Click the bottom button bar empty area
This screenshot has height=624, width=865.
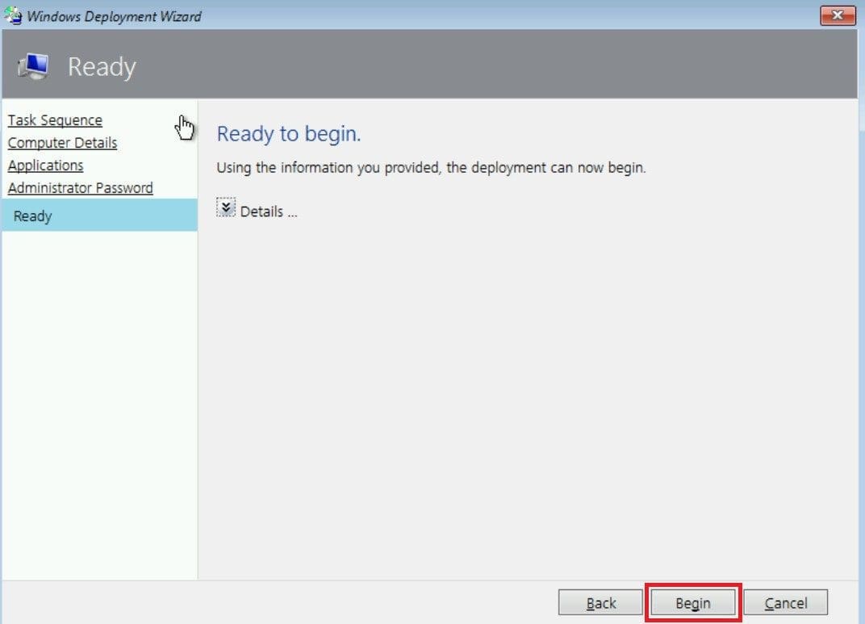282,602
